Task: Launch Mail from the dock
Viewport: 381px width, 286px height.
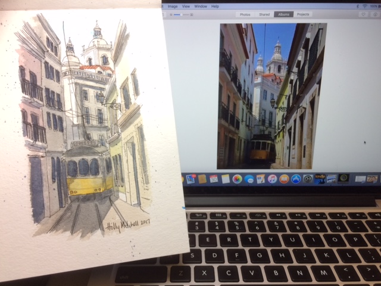Action: point(190,179)
